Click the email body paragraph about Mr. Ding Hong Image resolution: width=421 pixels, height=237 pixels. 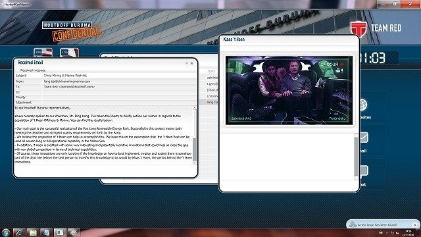point(98,118)
